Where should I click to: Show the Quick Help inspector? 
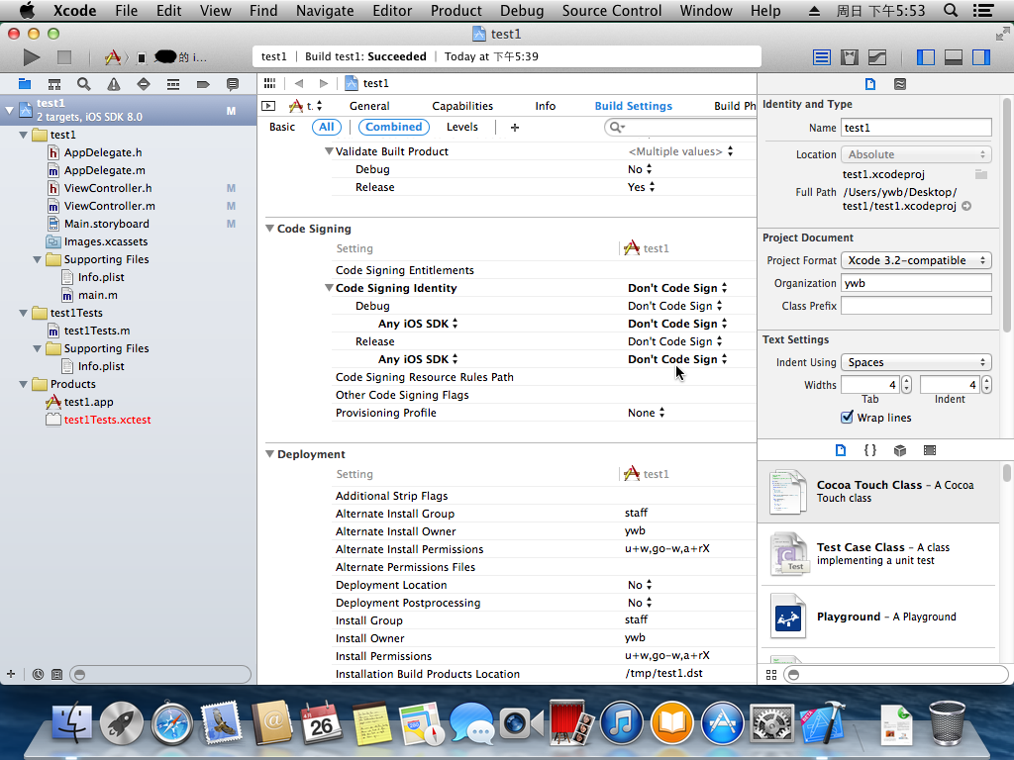point(899,84)
